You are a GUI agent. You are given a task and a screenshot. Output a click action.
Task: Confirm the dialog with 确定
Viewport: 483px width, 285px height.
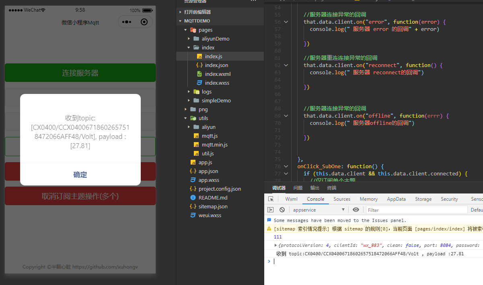point(80,175)
